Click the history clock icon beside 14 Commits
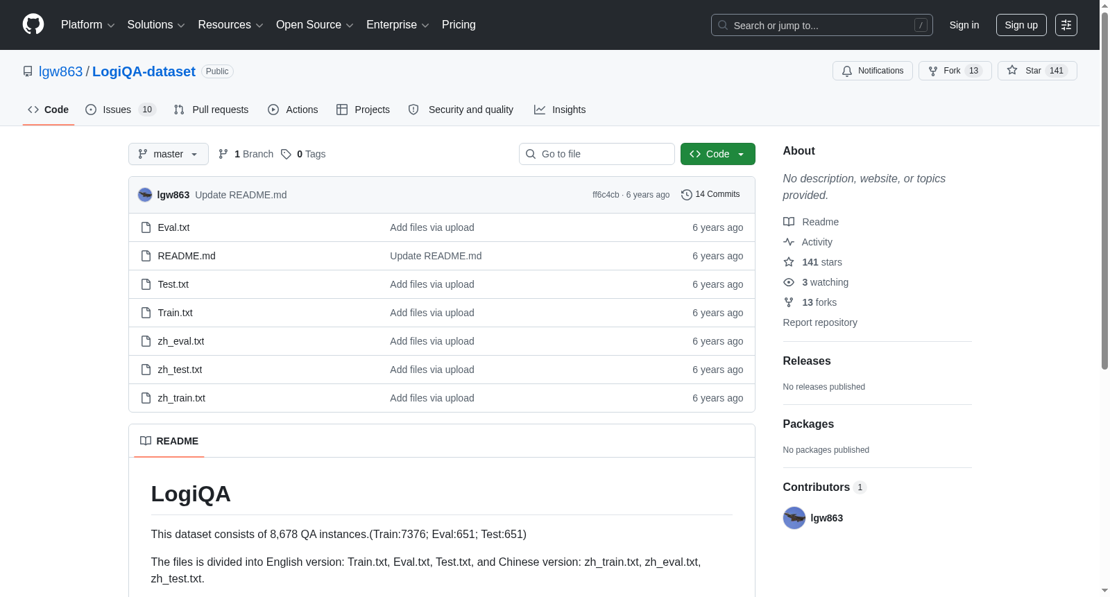This screenshot has height=597, width=1110. click(x=687, y=195)
